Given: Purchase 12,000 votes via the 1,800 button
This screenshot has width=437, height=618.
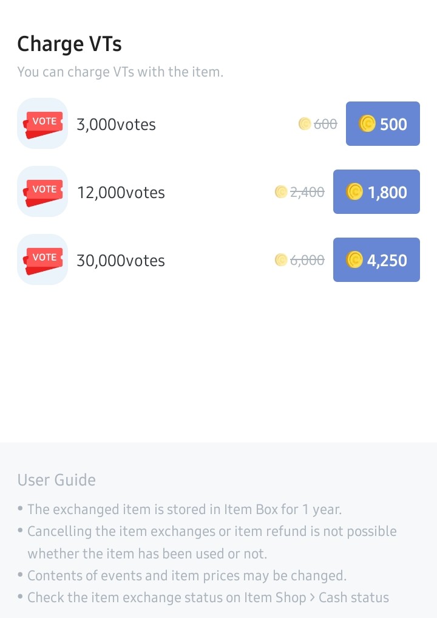Looking at the screenshot, I should (376, 192).
